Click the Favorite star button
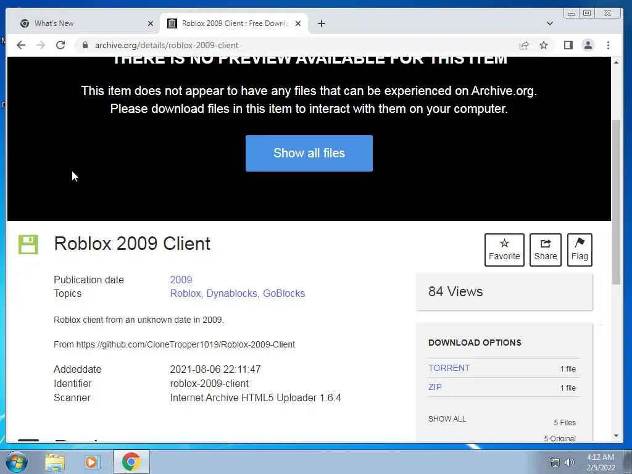632x474 pixels. [x=504, y=250]
